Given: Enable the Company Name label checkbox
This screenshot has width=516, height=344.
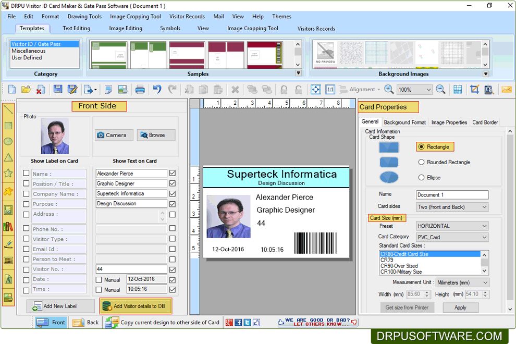Looking at the screenshot, I should [x=27, y=193].
